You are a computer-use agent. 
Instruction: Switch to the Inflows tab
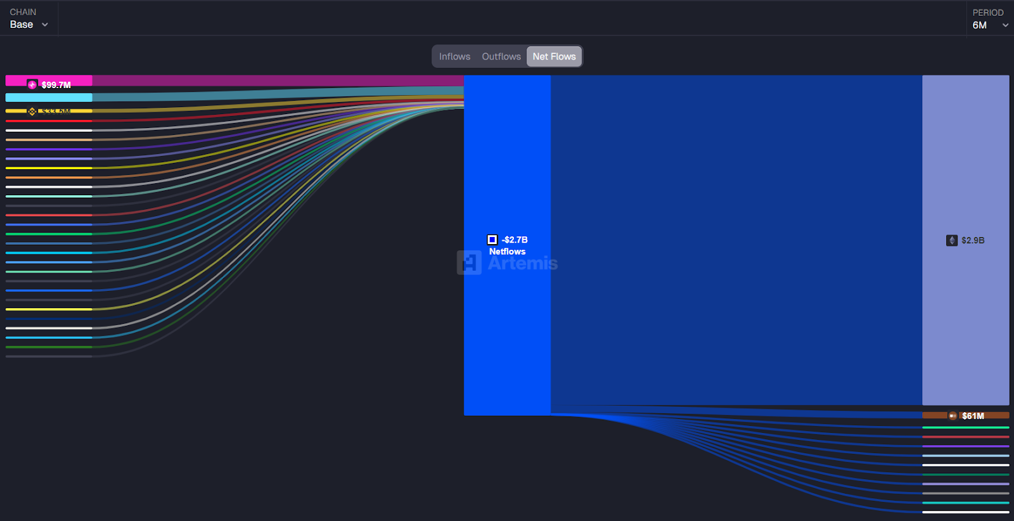[x=455, y=56]
